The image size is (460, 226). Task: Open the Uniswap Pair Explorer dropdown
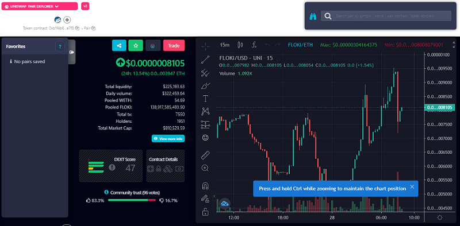click(x=40, y=6)
